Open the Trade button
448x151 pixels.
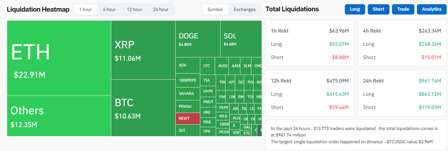pyautogui.click(x=403, y=9)
